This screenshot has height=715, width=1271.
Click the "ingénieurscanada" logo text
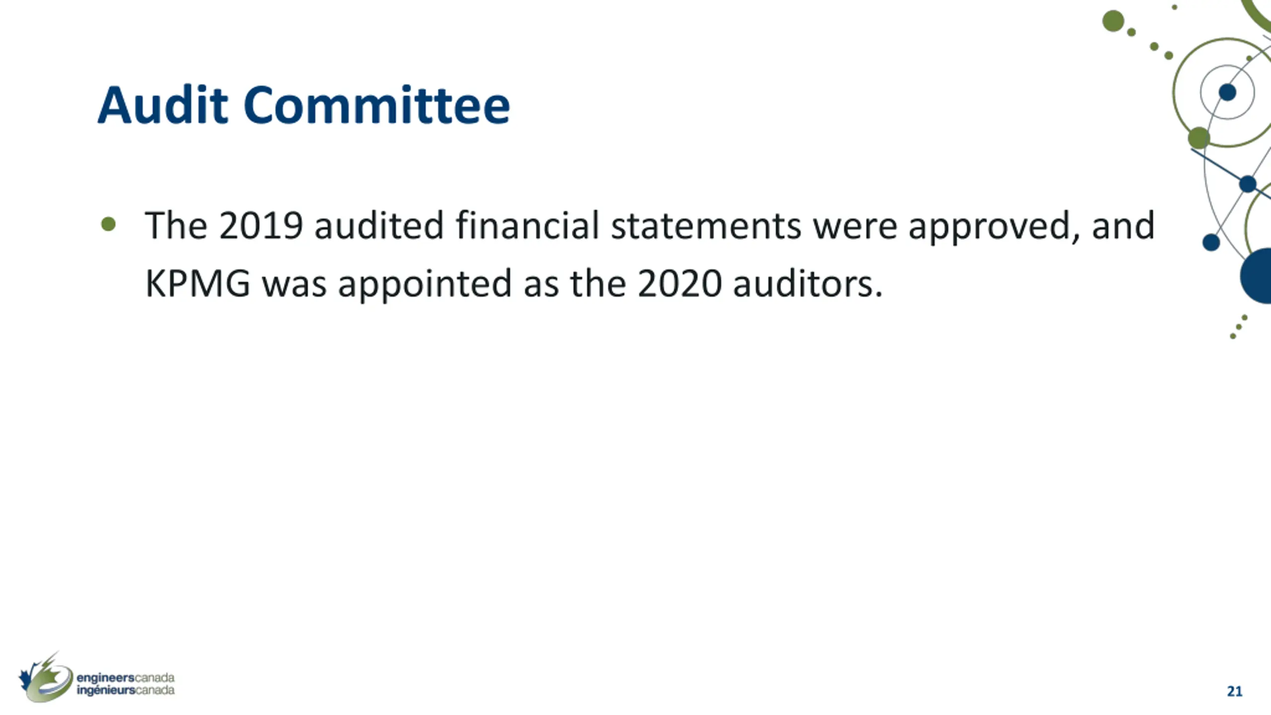(x=125, y=691)
